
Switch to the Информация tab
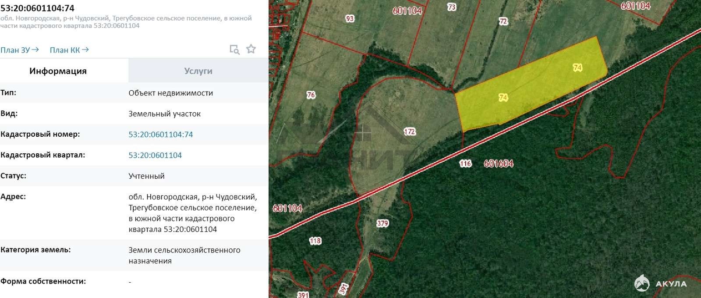[58, 71]
